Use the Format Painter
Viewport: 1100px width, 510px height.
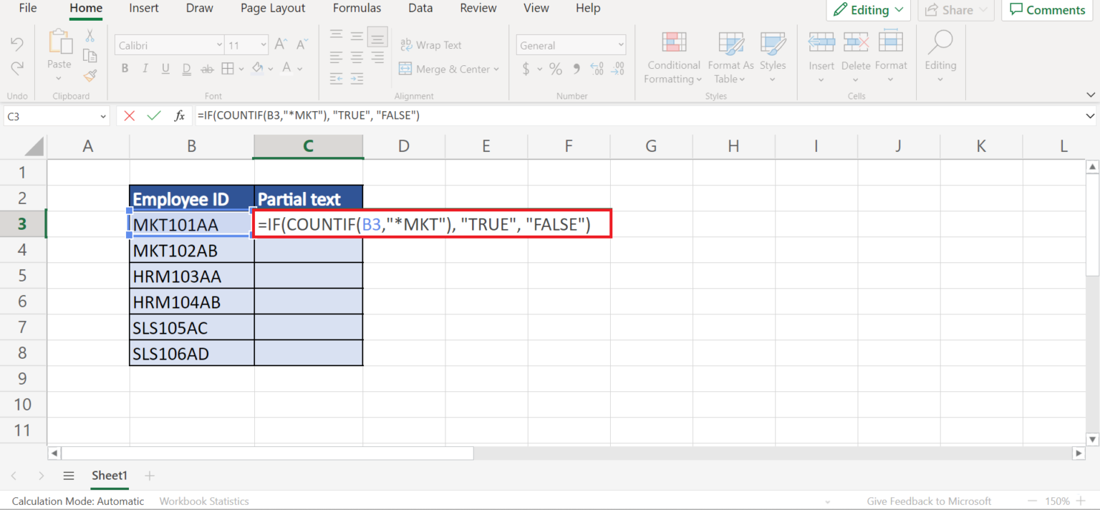pyautogui.click(x=90, y=75)
